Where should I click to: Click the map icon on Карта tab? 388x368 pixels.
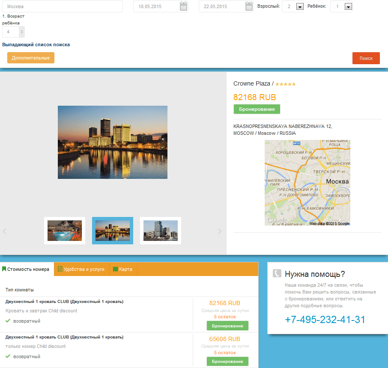(115, 269)
